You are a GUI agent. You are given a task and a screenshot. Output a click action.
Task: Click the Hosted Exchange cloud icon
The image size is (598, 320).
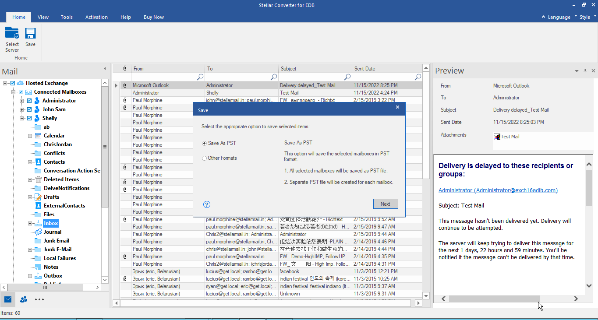click(x=21, y=83)
